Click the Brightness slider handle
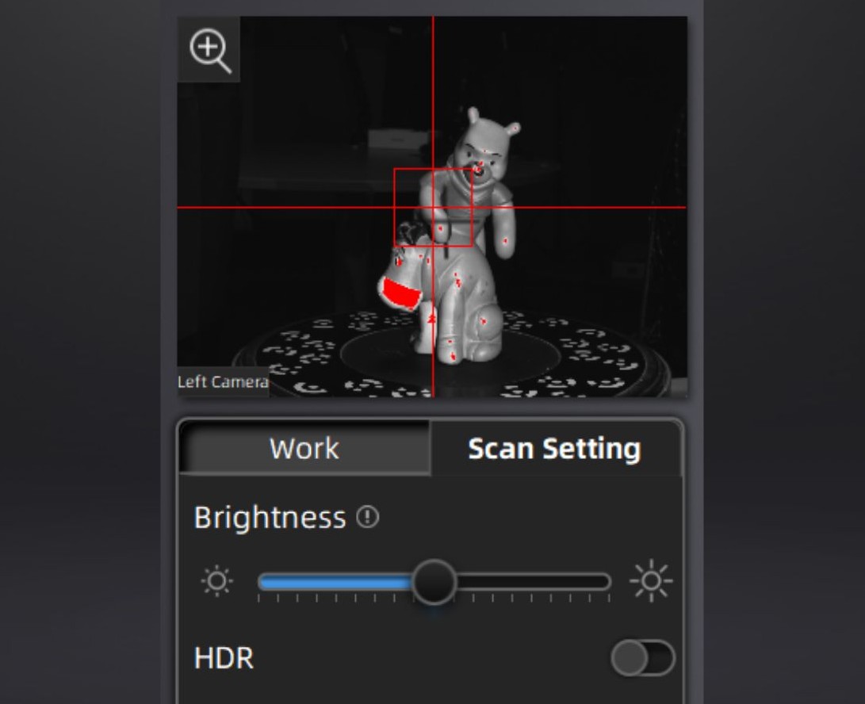The height and width of the screenshot is (704, 865). pos(434,582)
